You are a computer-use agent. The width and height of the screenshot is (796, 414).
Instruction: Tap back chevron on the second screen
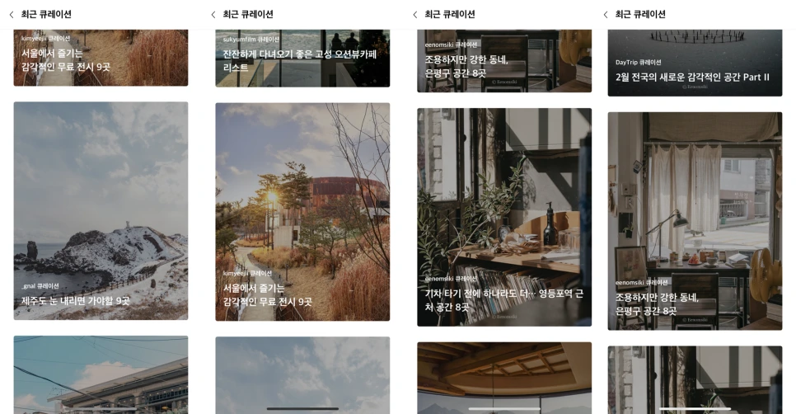pyautogui.click(x=213, y=15)
